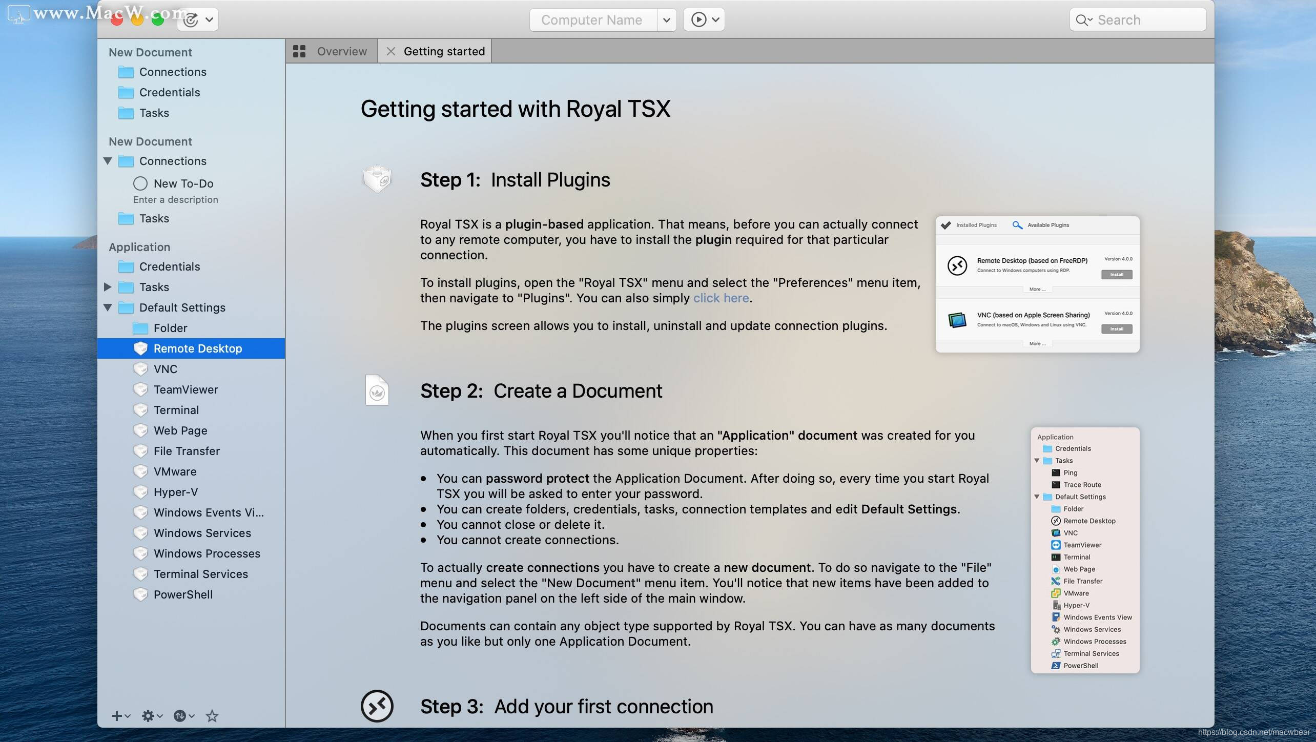Select Connections folder in first New Document
1316x742 pixels.
tap(191, 72)
